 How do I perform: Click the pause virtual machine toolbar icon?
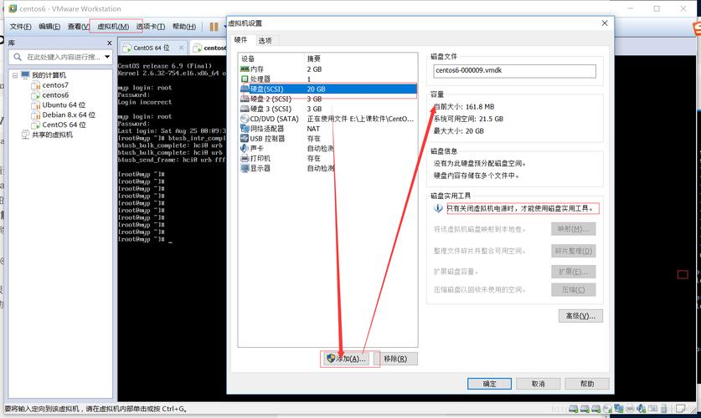(214, 27)
